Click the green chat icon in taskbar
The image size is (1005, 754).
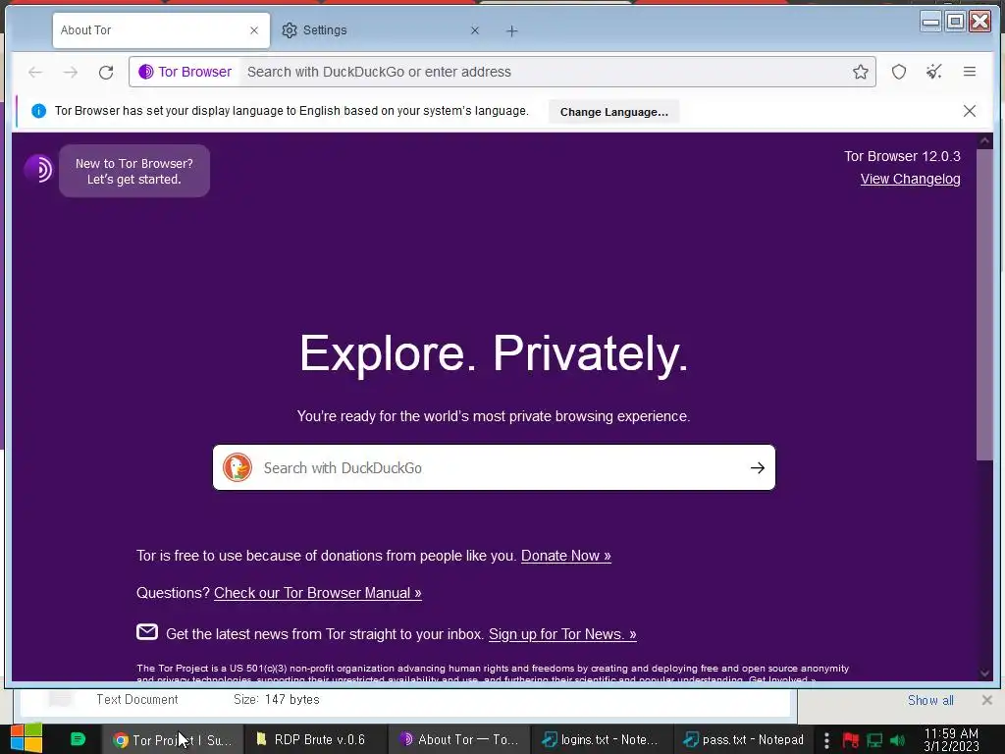tap(79, 739)
